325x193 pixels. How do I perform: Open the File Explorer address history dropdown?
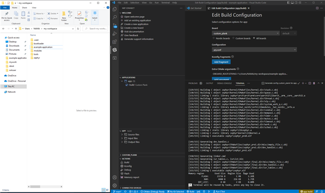(73, 29)
